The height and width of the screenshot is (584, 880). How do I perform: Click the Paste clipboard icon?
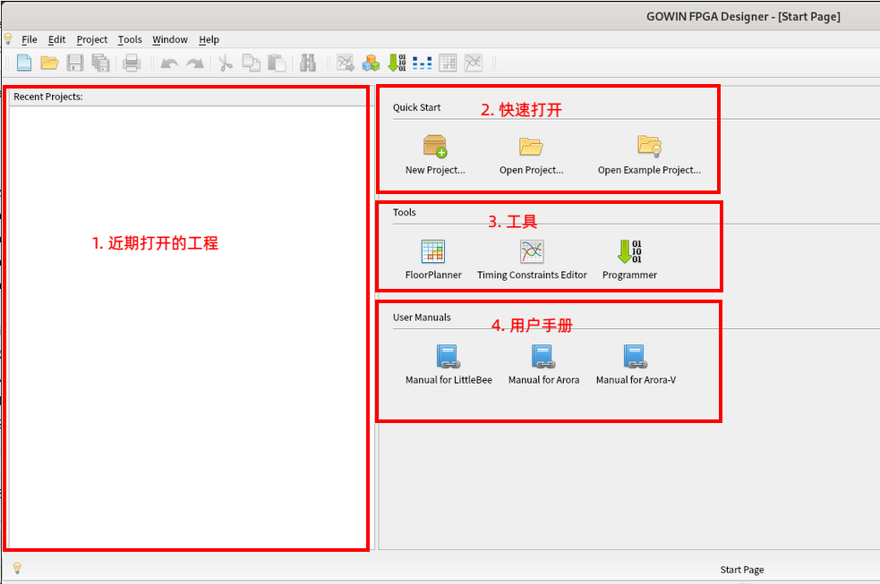[x=277, y=63]
